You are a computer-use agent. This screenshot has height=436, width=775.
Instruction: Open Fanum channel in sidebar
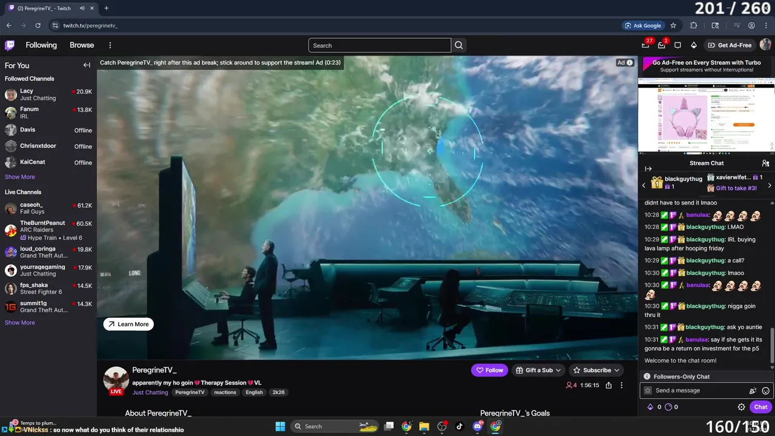[48, 113]
